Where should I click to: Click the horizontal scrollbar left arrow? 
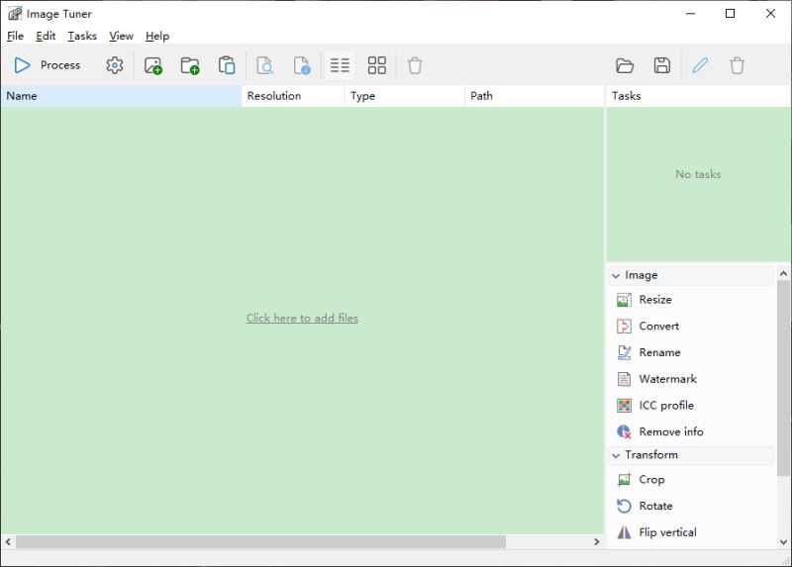pos(8,541)
